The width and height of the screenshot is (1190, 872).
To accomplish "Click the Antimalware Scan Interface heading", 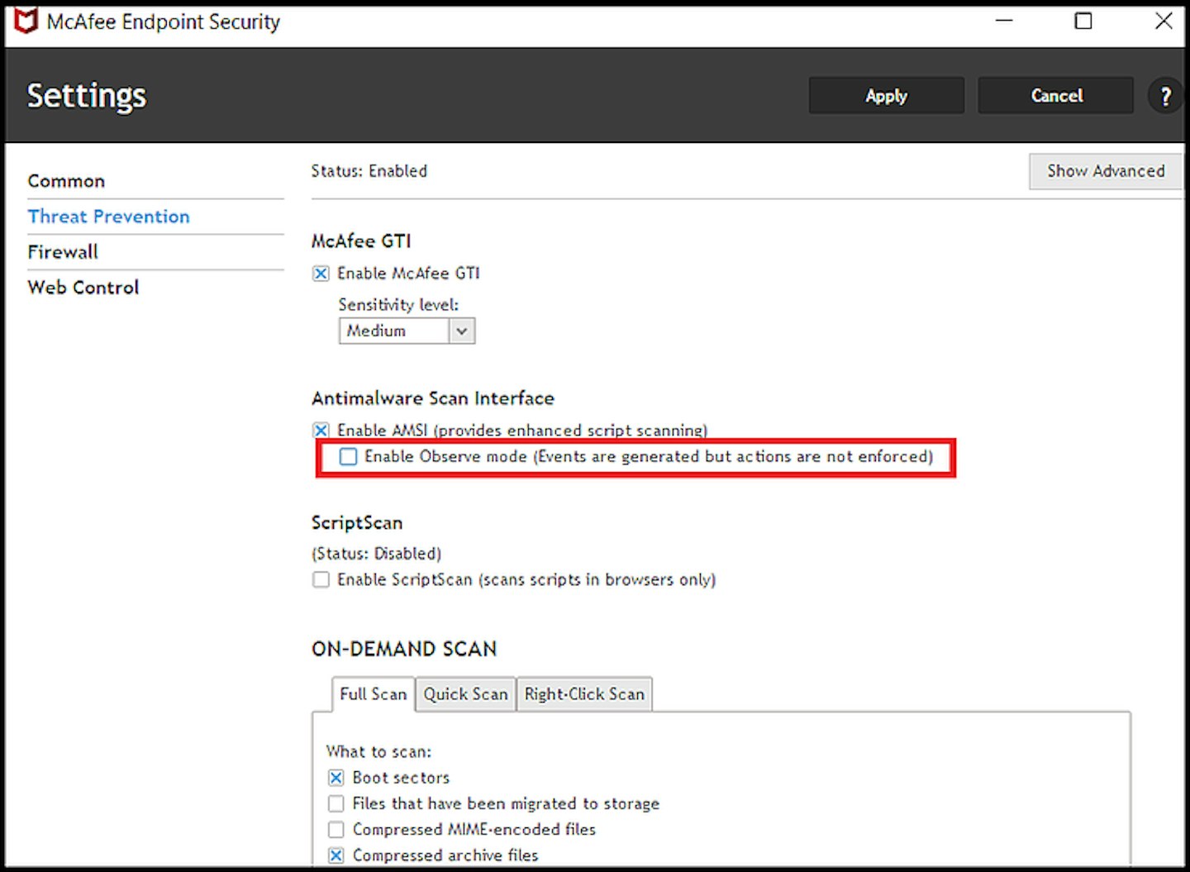I will pyautogui.click(x=433, y=398).
